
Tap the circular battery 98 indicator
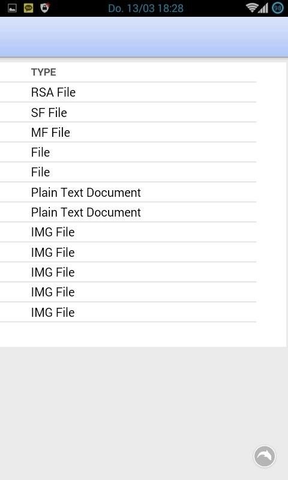(278, 8)
